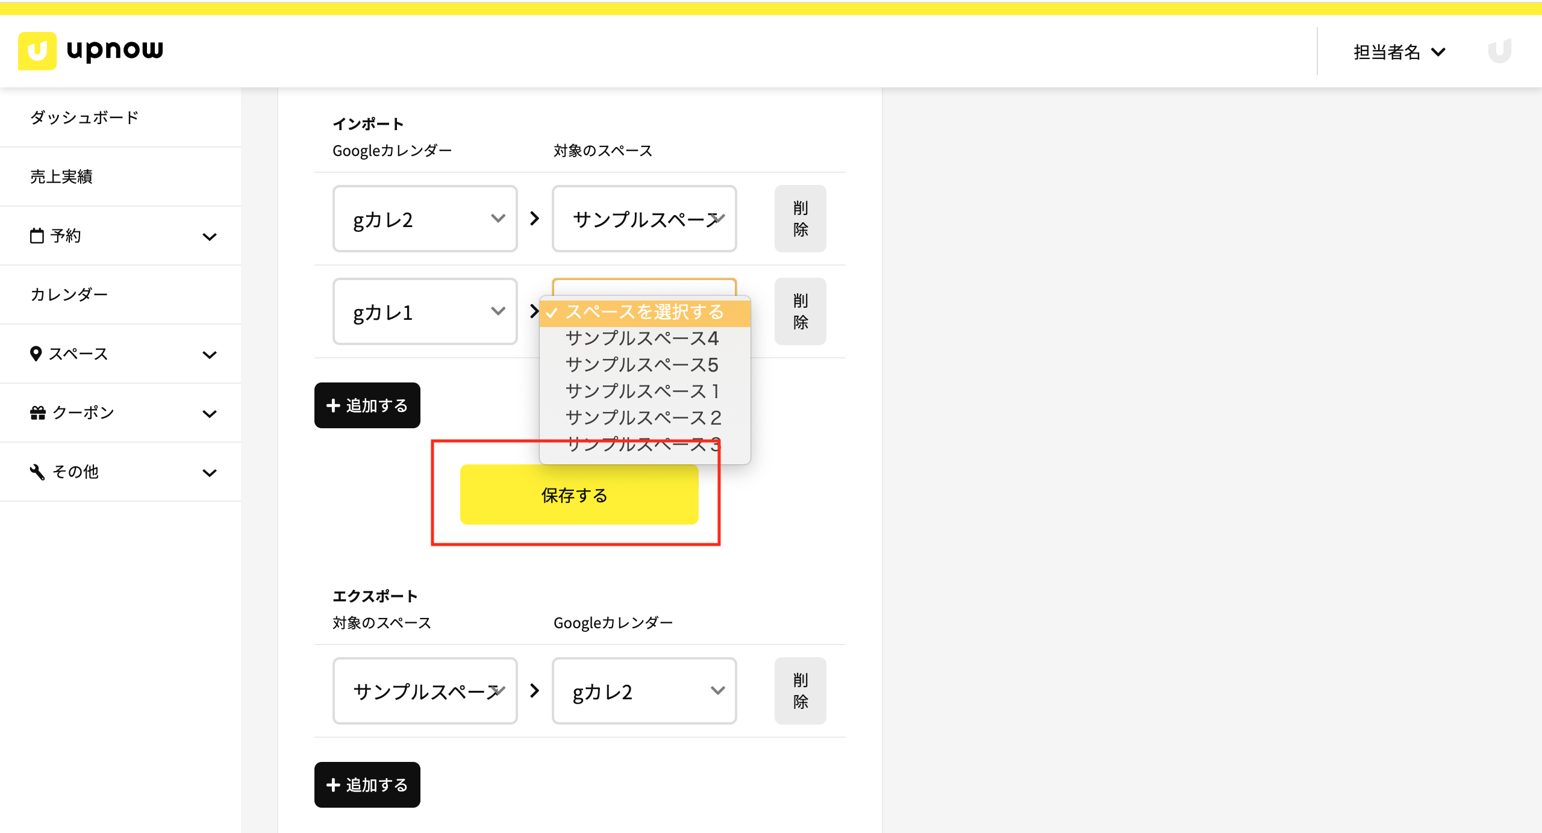The height and width of the screenshot is (833, 1542).
Task: Choose サンプルスペース 1 from the list
Action: pos(645,392)
